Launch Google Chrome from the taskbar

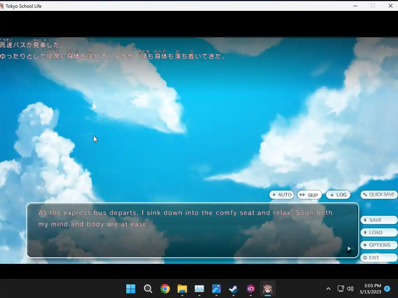point(165,289)
